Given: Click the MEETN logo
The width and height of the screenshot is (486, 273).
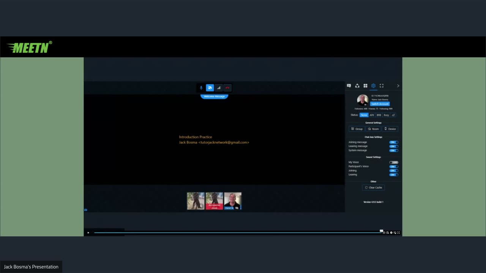Looking at the screenshot, I should (30, 47).
